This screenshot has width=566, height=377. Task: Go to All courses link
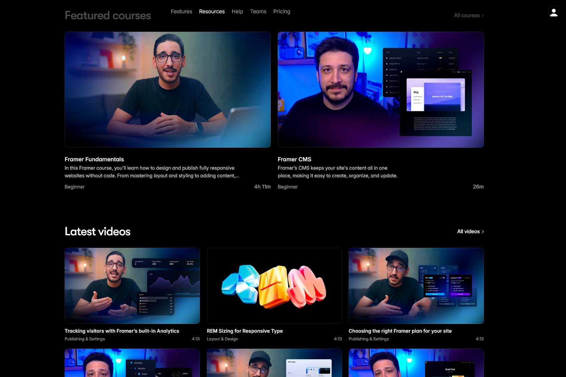pos(469,15)
